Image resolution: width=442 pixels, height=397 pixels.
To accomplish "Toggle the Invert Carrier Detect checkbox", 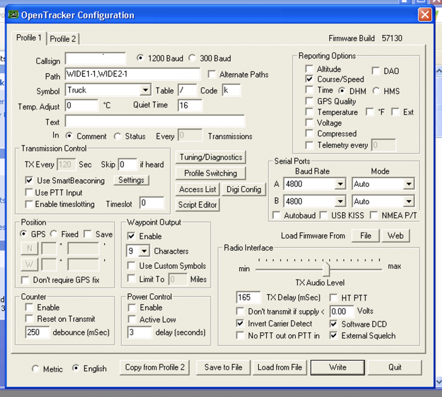I will point(240,324).
